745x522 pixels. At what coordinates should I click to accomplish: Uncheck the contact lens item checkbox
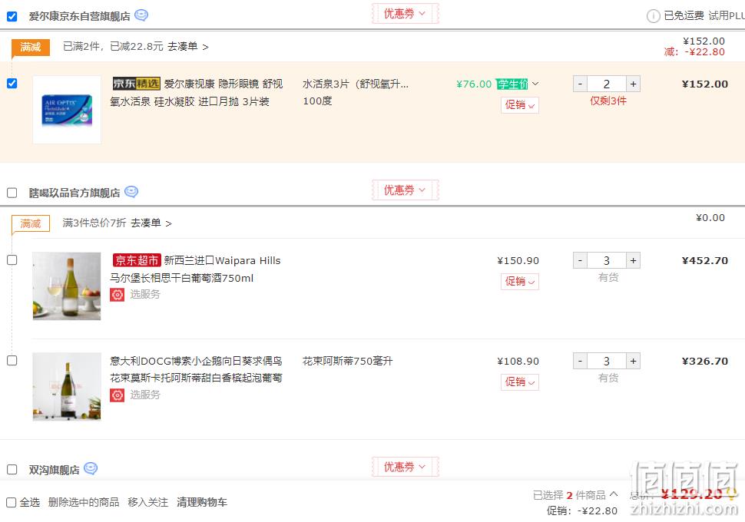(12, 84)
